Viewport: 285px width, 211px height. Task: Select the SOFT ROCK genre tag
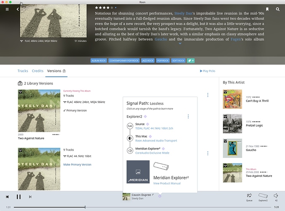[x=178, y=61]
